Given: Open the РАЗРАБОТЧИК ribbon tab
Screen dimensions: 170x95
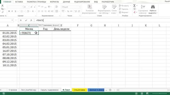Looking at the screenshot, I should click(x=108, y=2).
